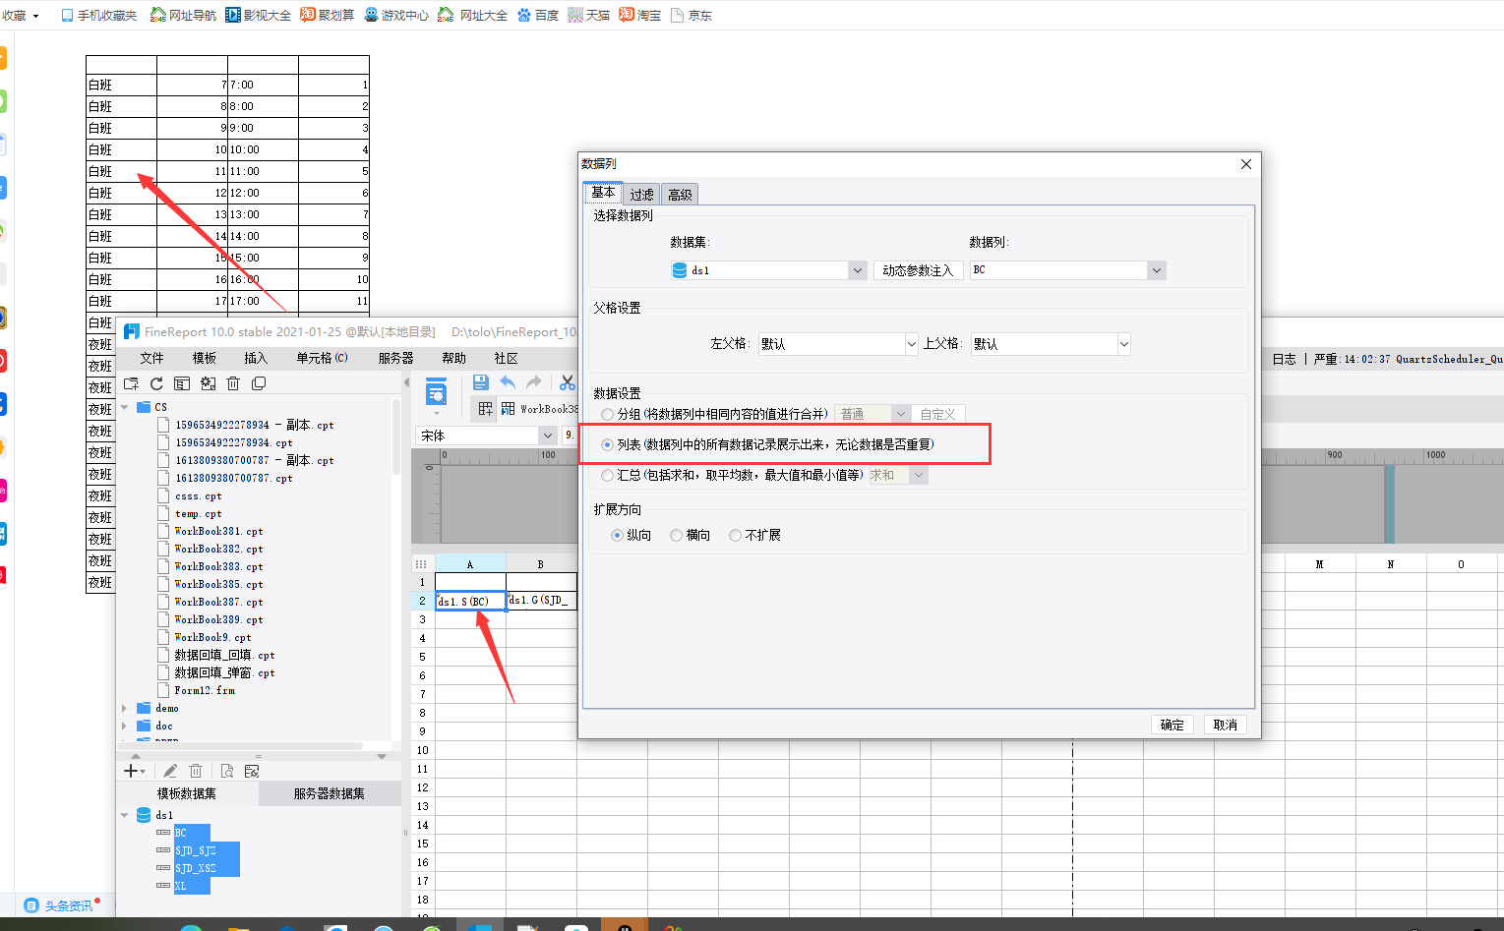The width and height of the screenshot is (1504, 931).
Task: Expand the demo folder
Action: point(125,708)
